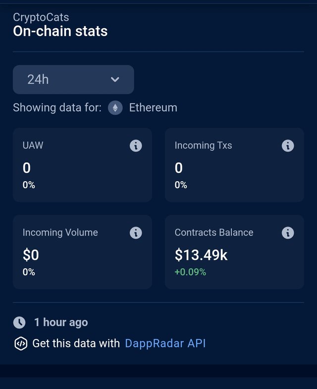Screen dimensions: 317x389
Task: Click the UAW info icon
Action: pos(136,146)
